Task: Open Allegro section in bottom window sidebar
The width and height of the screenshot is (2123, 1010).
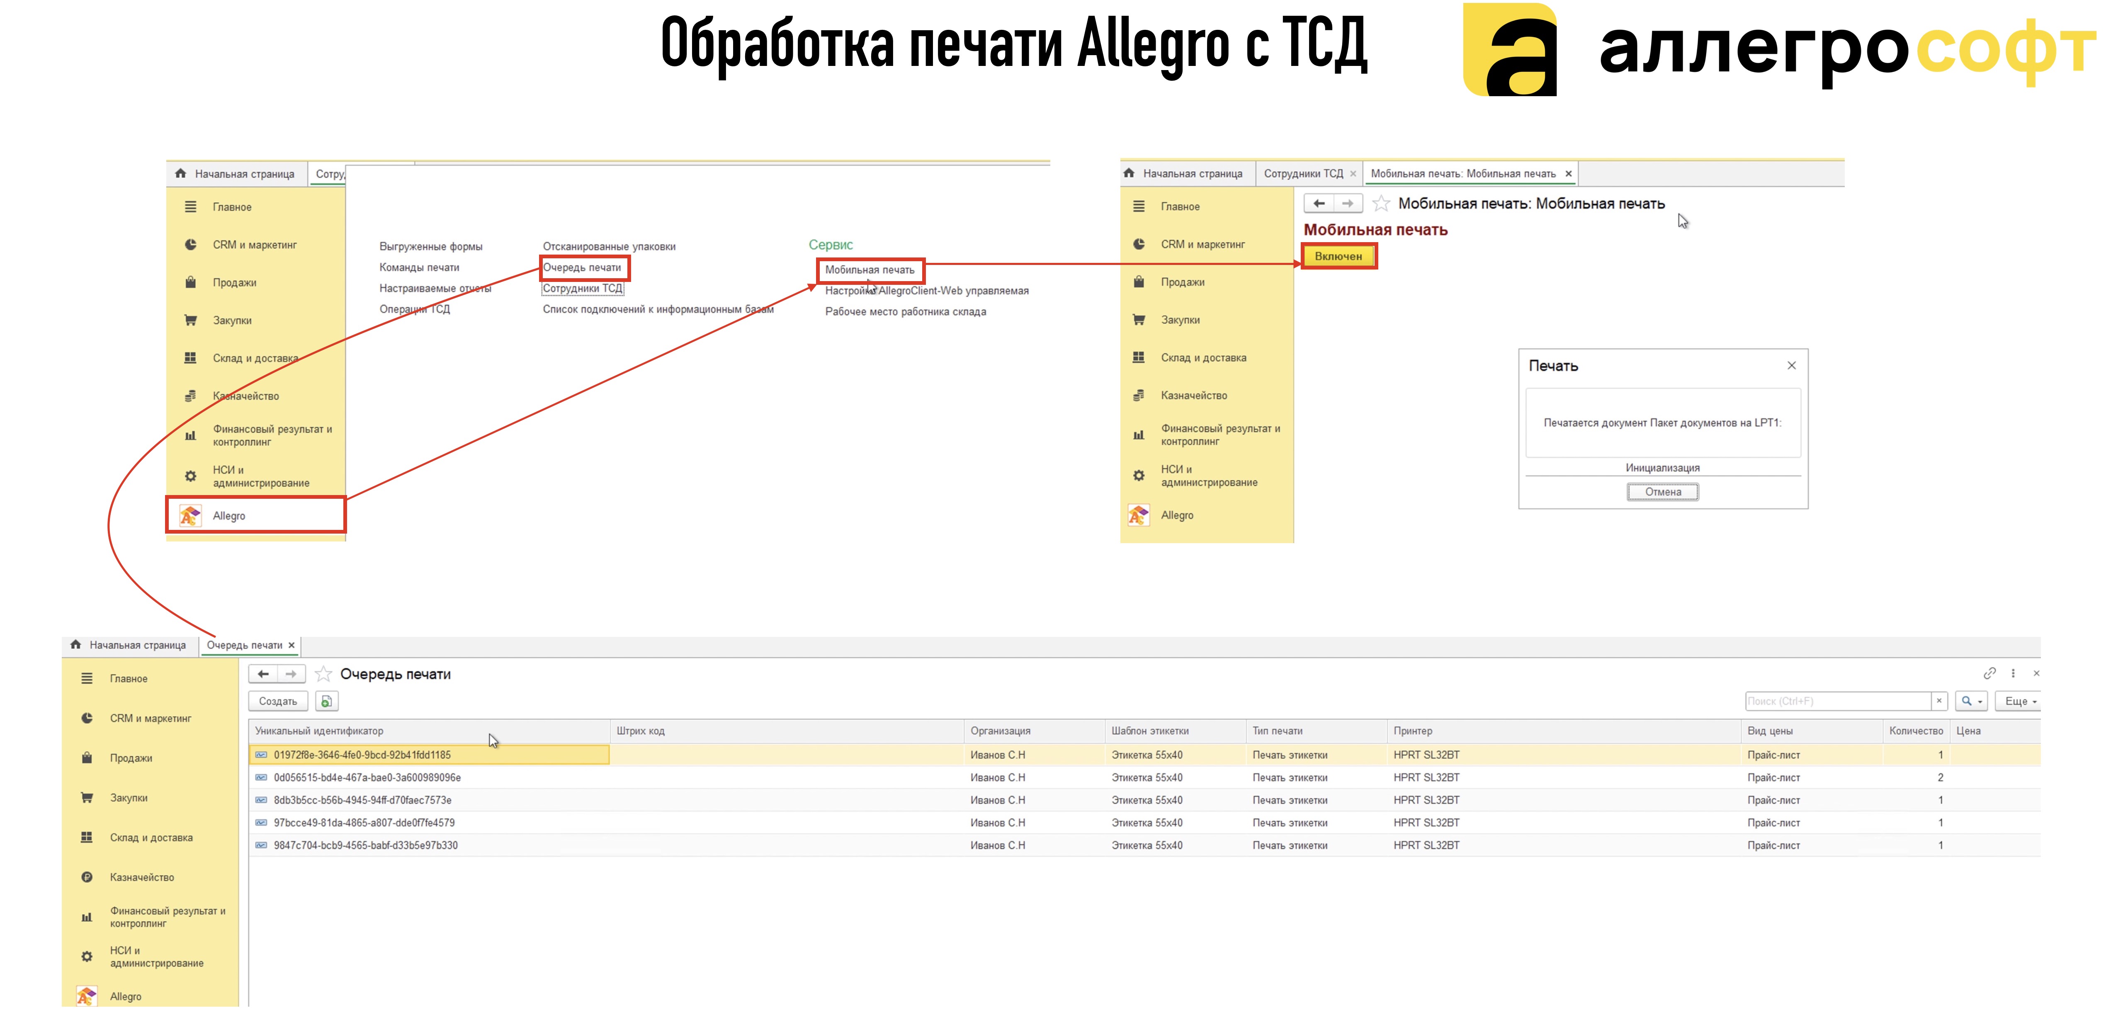Action: [125, 996]
